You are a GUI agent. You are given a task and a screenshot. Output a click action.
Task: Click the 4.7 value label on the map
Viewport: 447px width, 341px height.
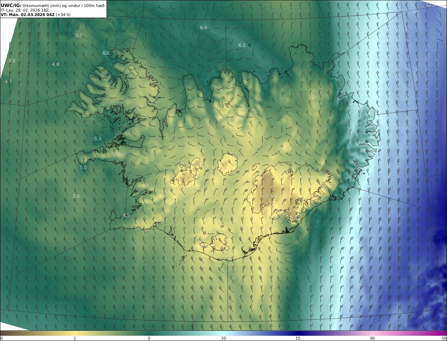pos(8,82)
